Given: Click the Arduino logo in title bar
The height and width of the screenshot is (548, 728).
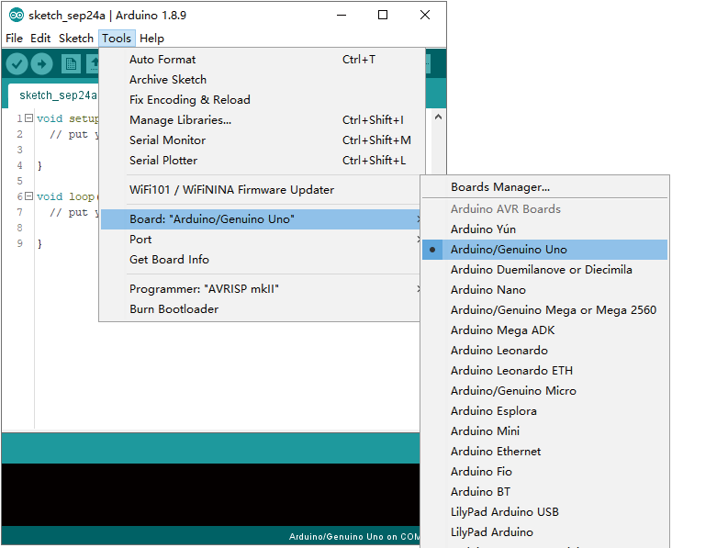Looking at the screenshot, I should (x=17, y=16).
